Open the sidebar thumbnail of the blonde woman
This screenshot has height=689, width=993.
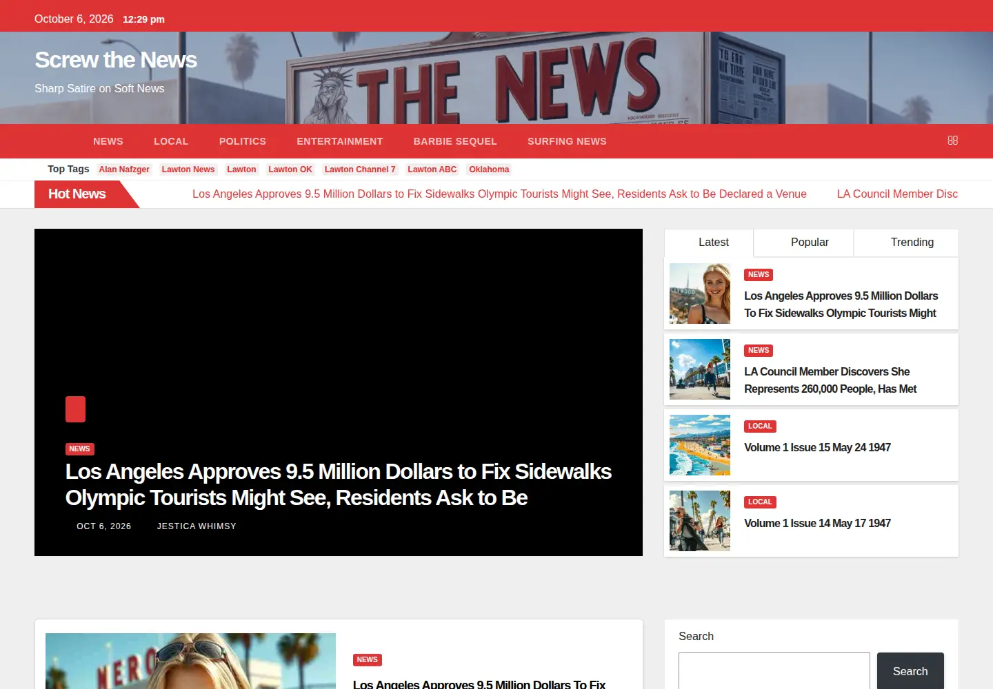700,294
